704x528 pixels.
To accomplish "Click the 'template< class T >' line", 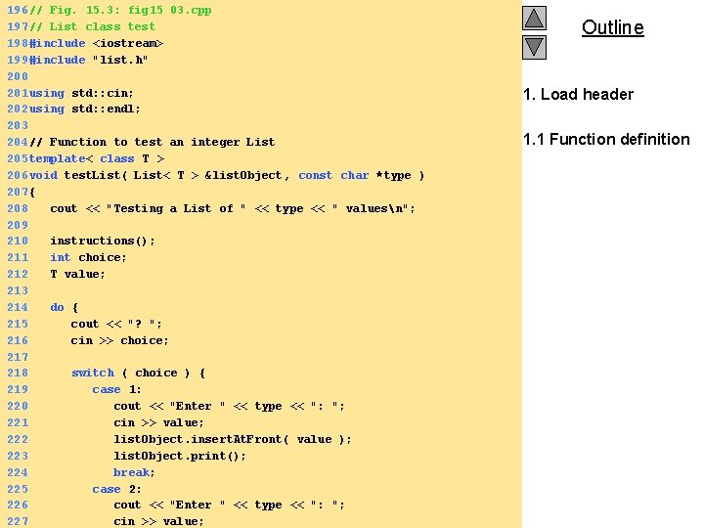I will 97,158.
